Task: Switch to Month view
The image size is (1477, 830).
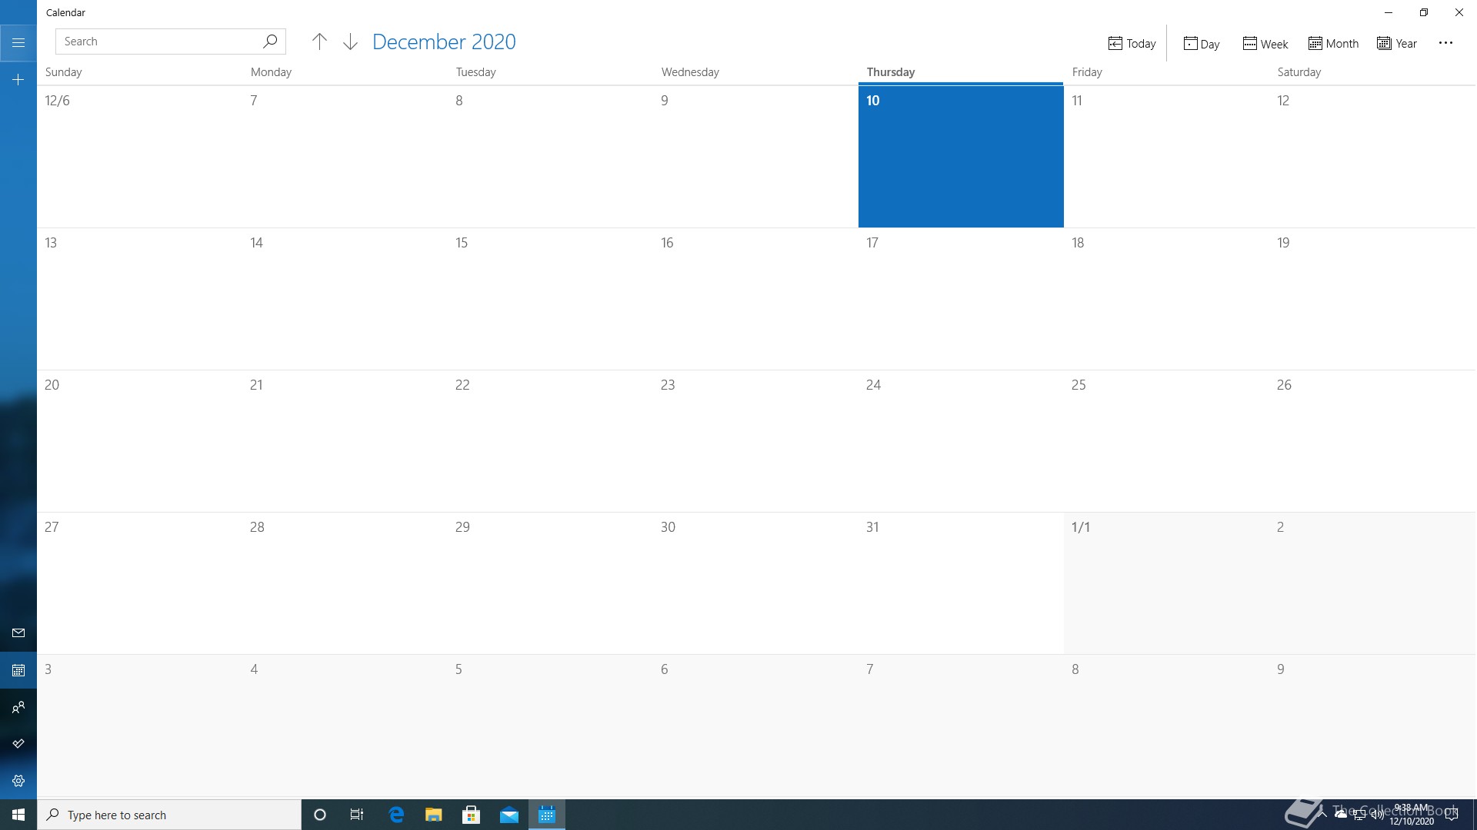Action: [x=1333, y=43]
